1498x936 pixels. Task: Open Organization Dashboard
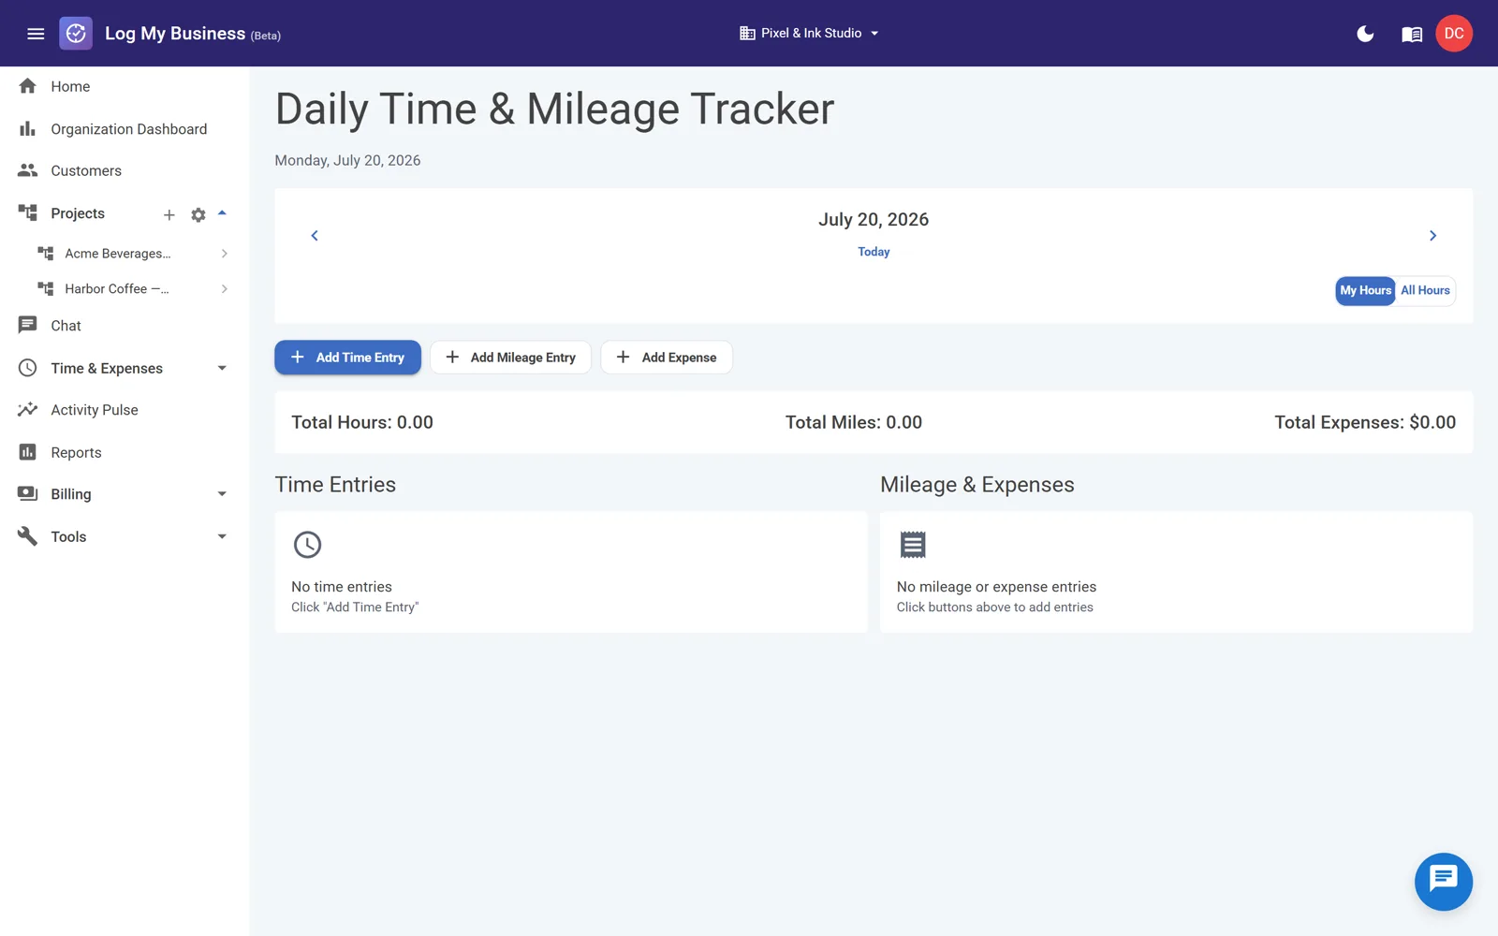point(129,129)
